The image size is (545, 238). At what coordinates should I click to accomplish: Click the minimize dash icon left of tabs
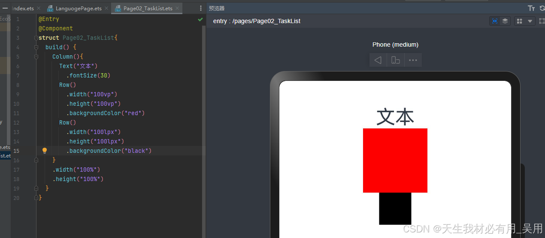(x=6, y=8)
